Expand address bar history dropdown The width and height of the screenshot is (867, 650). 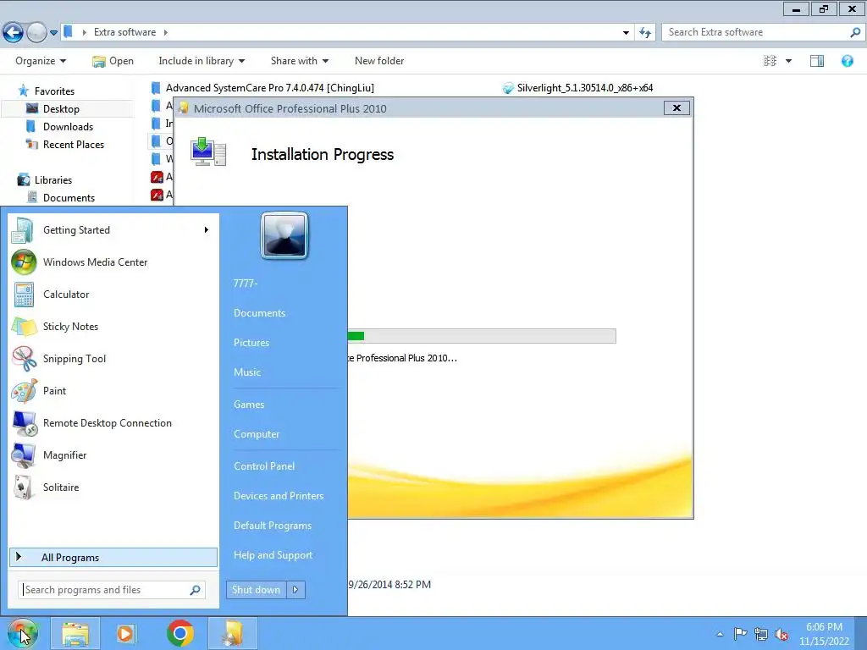626,33
